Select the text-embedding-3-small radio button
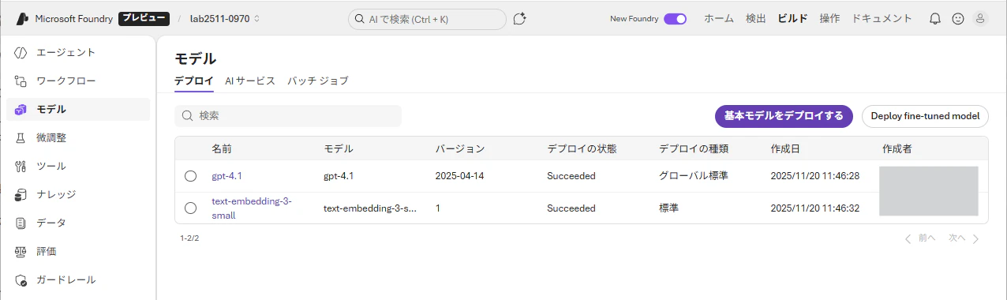1007x300 pixels. pos(190,208)
